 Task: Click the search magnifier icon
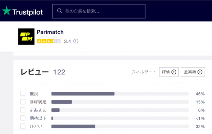coord(59,11)
